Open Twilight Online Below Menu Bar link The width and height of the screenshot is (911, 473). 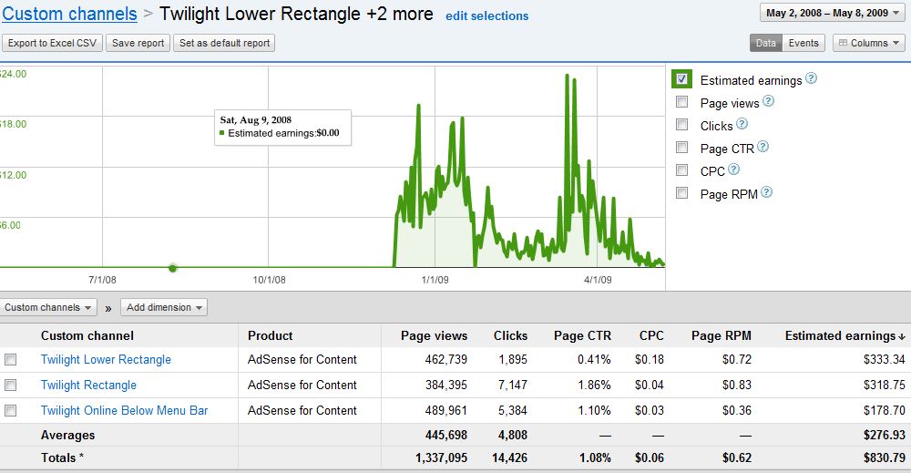[x=124, y=411]
